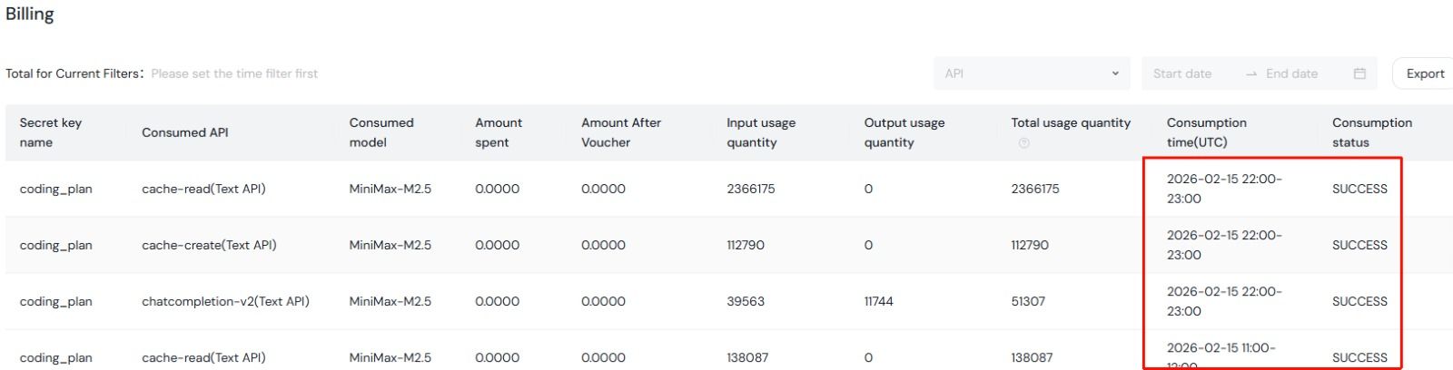Click the chevron arrow in API selector
Screen dimensions: 1453x370
point(1115,73)
